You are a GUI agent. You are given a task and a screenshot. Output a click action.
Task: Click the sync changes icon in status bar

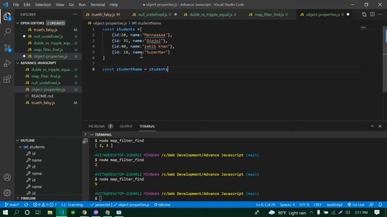click(26, 205)
